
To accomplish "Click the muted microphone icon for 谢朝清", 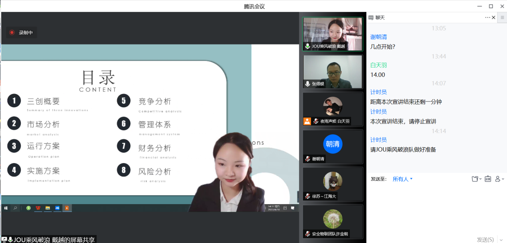I will (x=307, y=159).
